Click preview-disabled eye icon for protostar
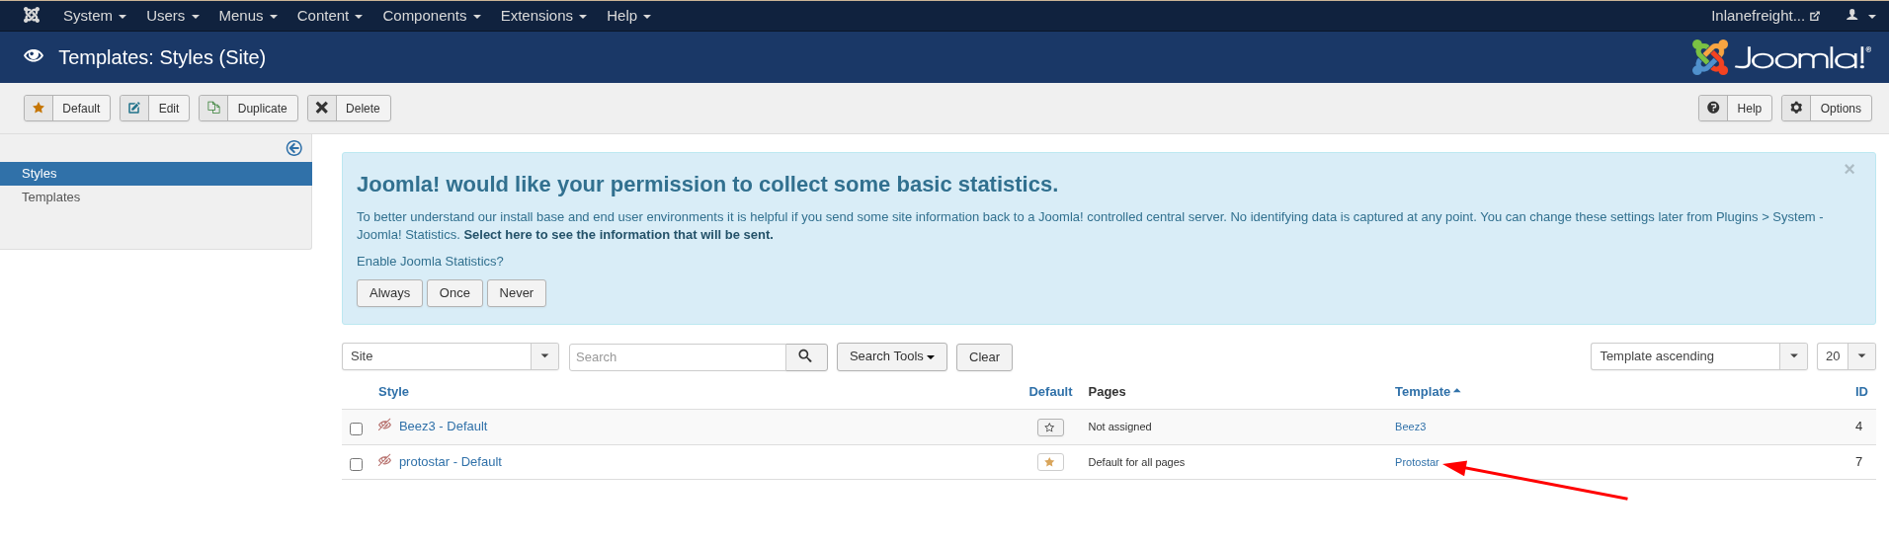The height and width of the screenshot is (546, 1889). click(384, 461)
